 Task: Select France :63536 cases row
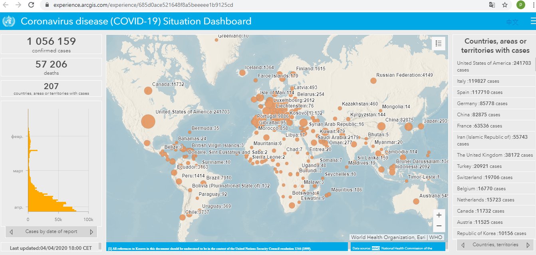[x=494, y=126]
